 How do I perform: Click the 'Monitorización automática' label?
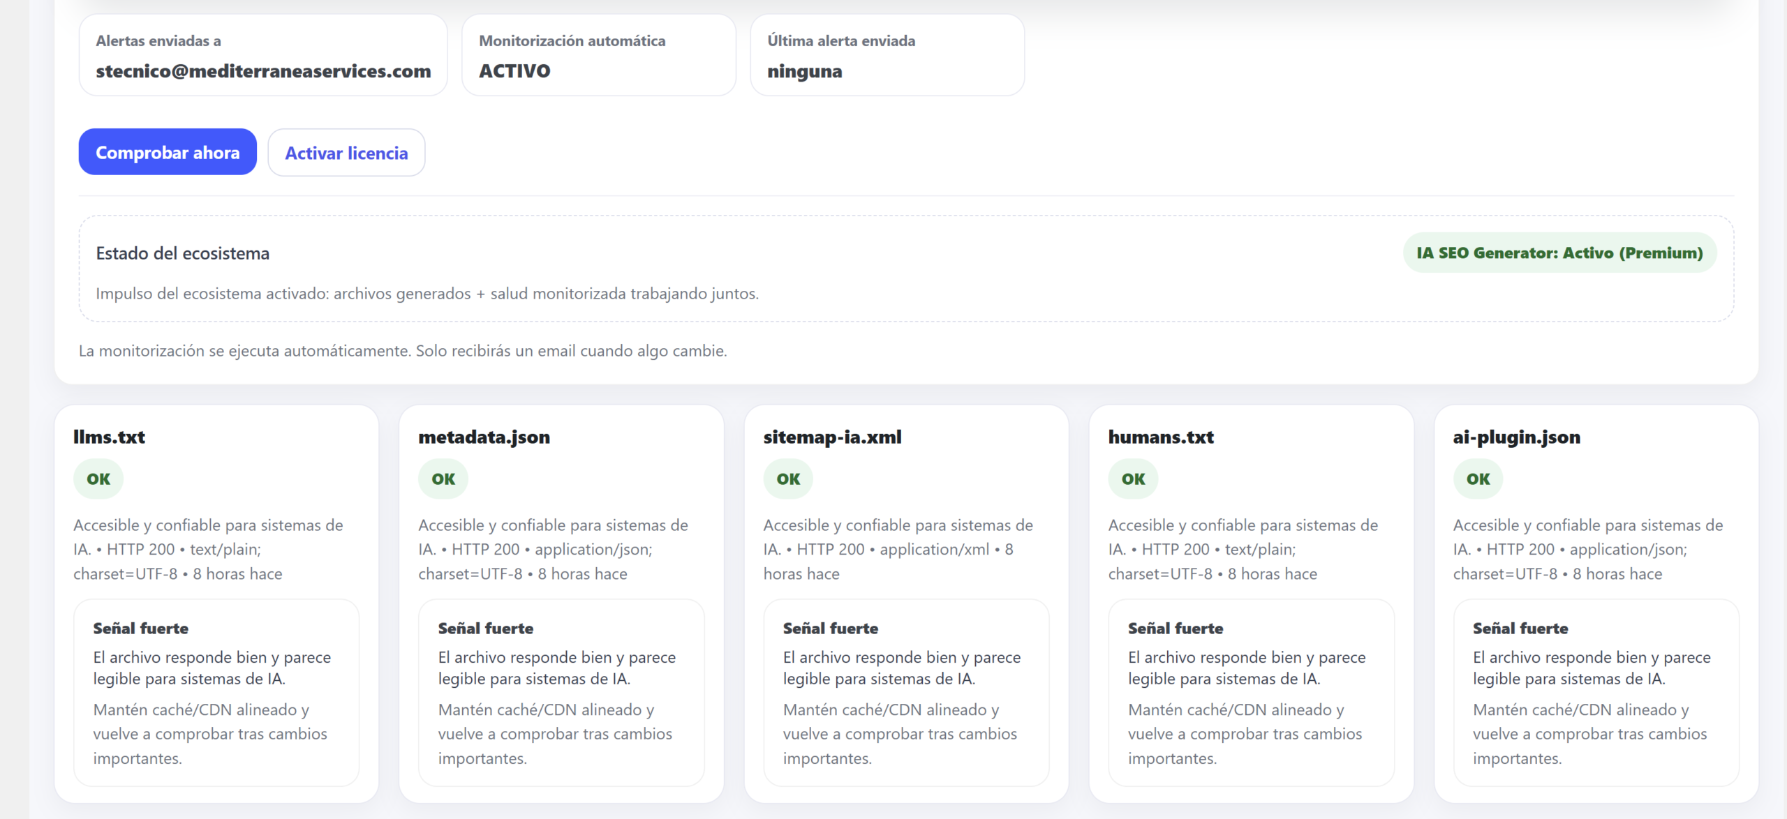(x=572, y=40)
